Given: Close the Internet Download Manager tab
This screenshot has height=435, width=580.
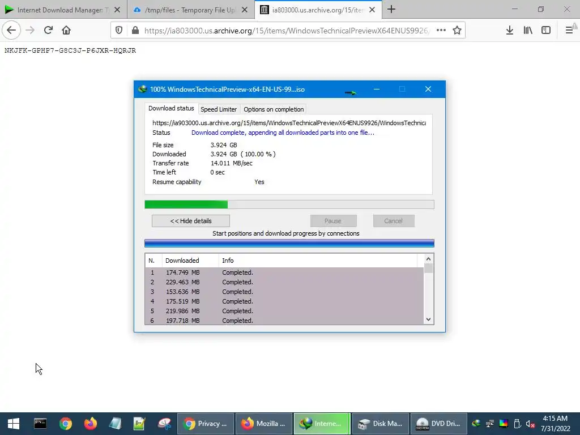Looking at the screenshot, I should [117, 10].
